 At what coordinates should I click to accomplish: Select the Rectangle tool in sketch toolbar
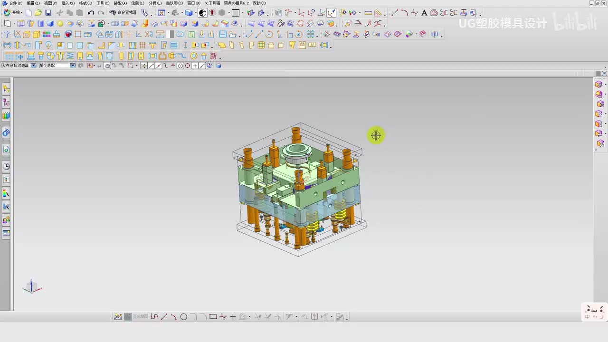[x=213, y=317]
